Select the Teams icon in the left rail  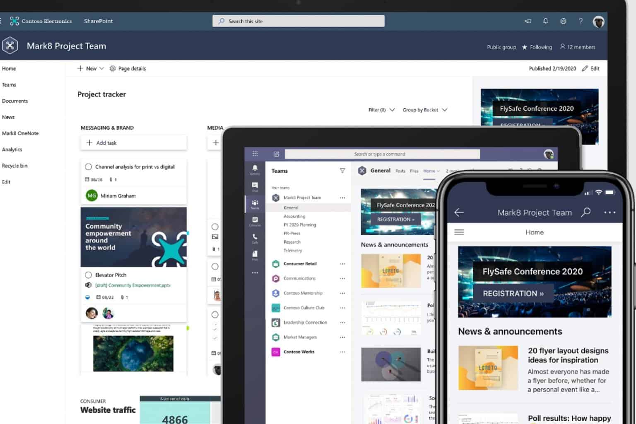(255, 204)
